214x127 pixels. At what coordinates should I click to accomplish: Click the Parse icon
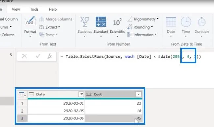[42, 35]
